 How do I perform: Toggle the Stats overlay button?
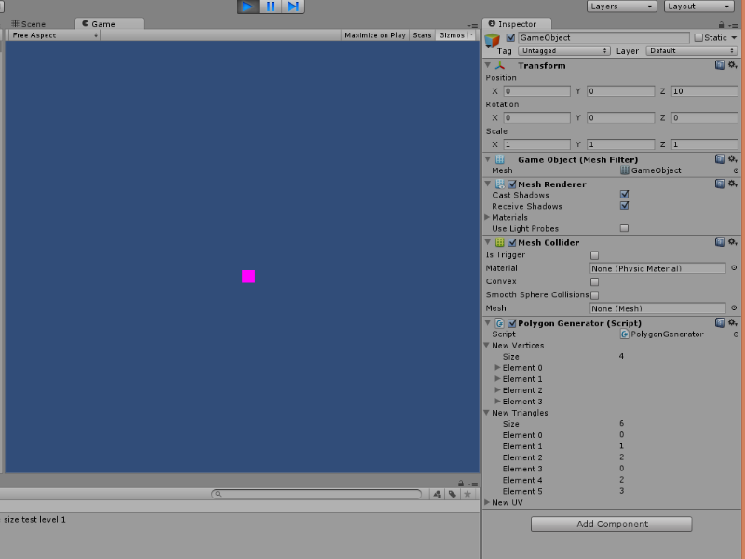point(422,35)
